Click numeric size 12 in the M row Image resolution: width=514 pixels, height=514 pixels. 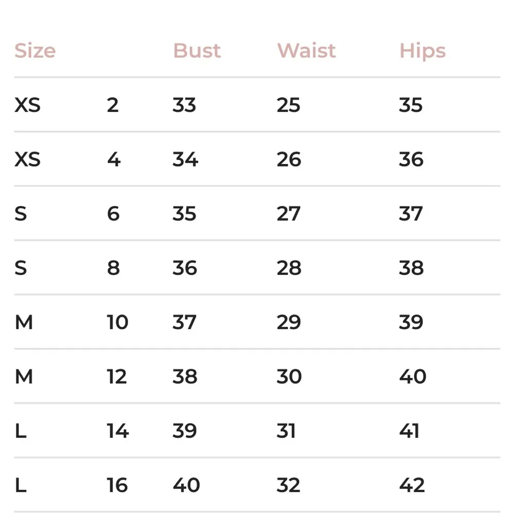point(117,377)
